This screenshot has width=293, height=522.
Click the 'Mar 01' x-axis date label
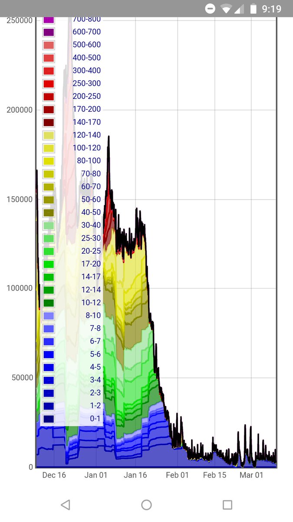pos(251,475)
